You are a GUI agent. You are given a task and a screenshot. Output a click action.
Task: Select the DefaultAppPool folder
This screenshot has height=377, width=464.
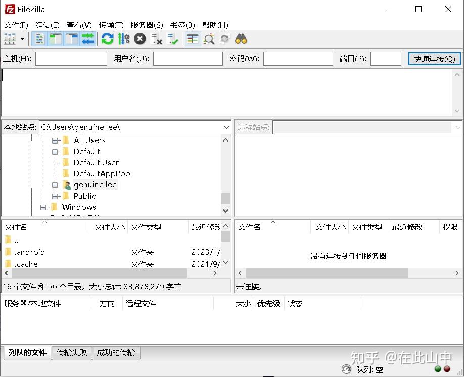coord(103,174)
